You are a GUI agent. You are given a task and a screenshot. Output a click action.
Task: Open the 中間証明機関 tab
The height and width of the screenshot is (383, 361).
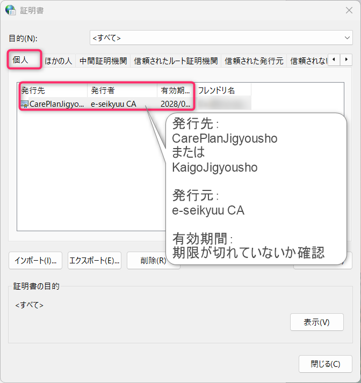[x=103, y=61]
